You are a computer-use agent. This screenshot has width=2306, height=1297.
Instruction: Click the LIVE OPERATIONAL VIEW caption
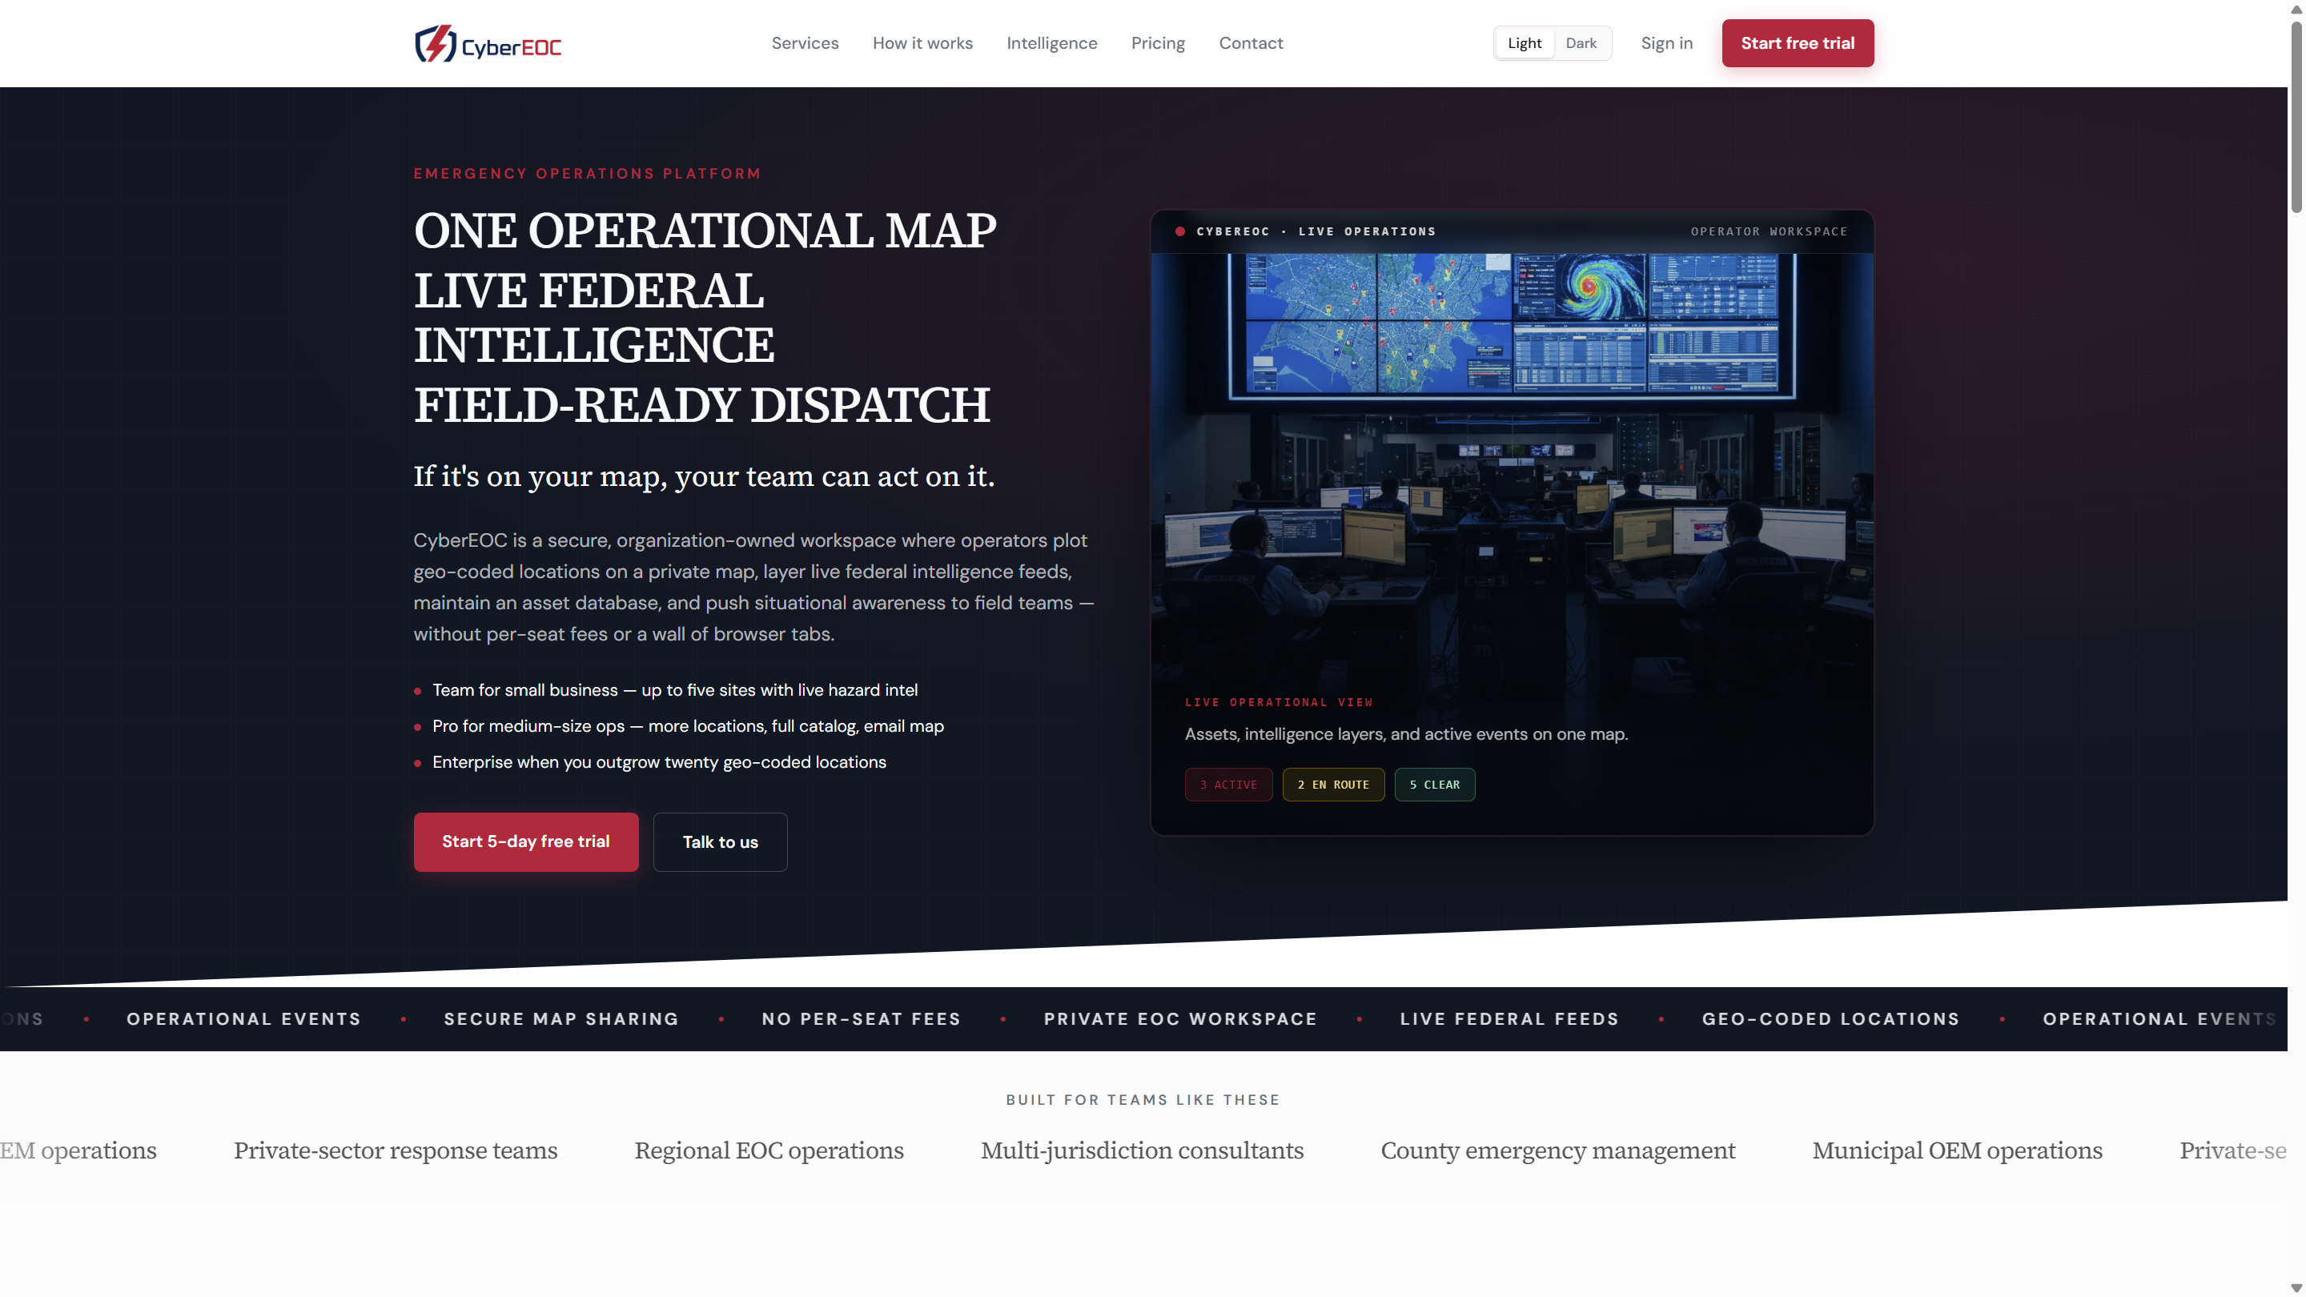pyautogui.click(x=1279, y=702)
